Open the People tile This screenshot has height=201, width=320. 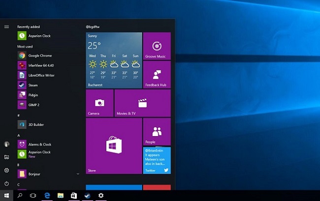click(x=157, y=132)
